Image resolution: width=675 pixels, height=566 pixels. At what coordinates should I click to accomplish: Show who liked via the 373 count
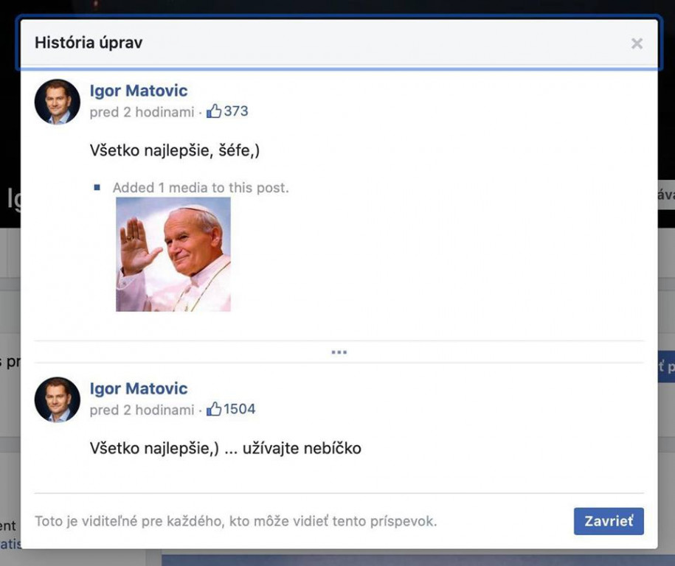tap(236, 111)
